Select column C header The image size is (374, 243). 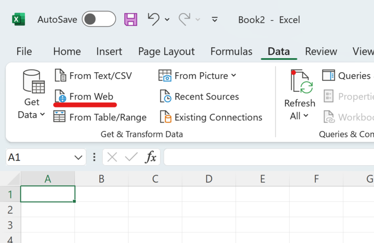(155, 179)
